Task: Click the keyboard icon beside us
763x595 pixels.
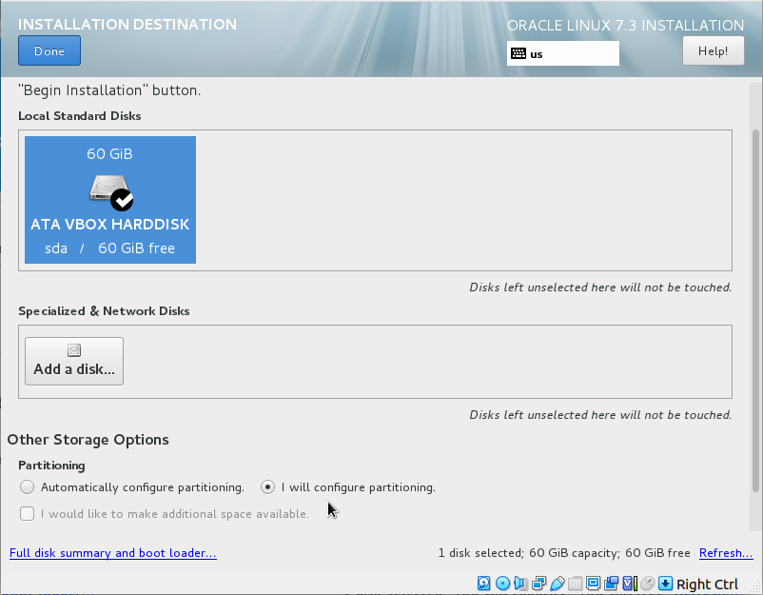Action: tap(518, 53)
